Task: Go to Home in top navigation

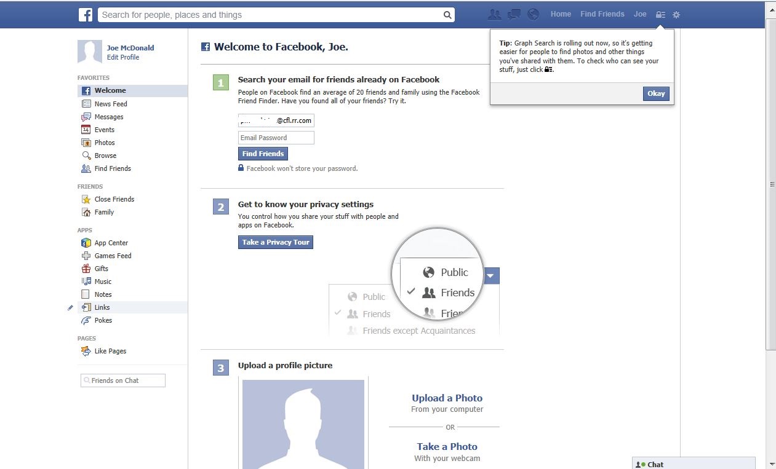Action: point(561,14)
